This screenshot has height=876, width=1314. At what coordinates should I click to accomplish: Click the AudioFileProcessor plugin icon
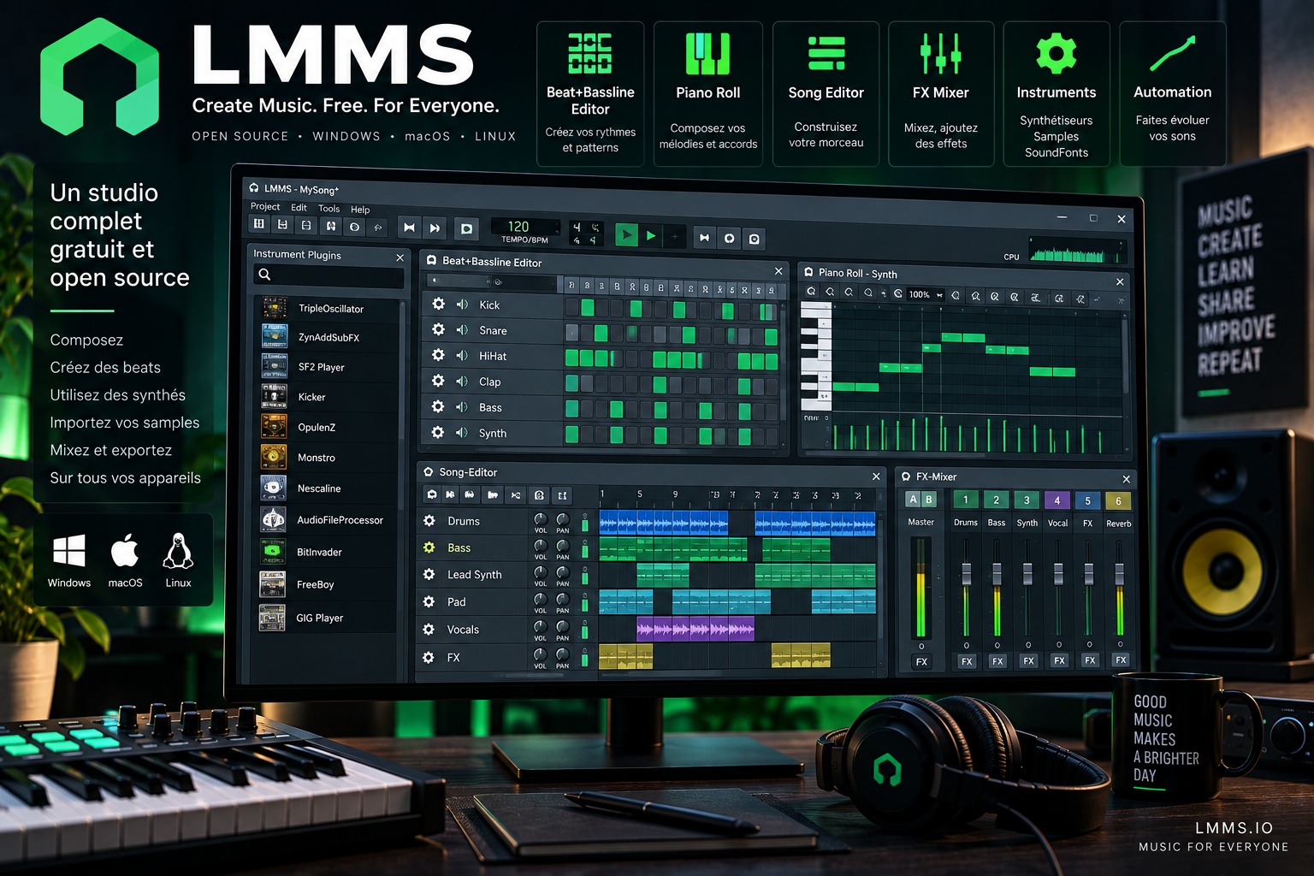273,519
